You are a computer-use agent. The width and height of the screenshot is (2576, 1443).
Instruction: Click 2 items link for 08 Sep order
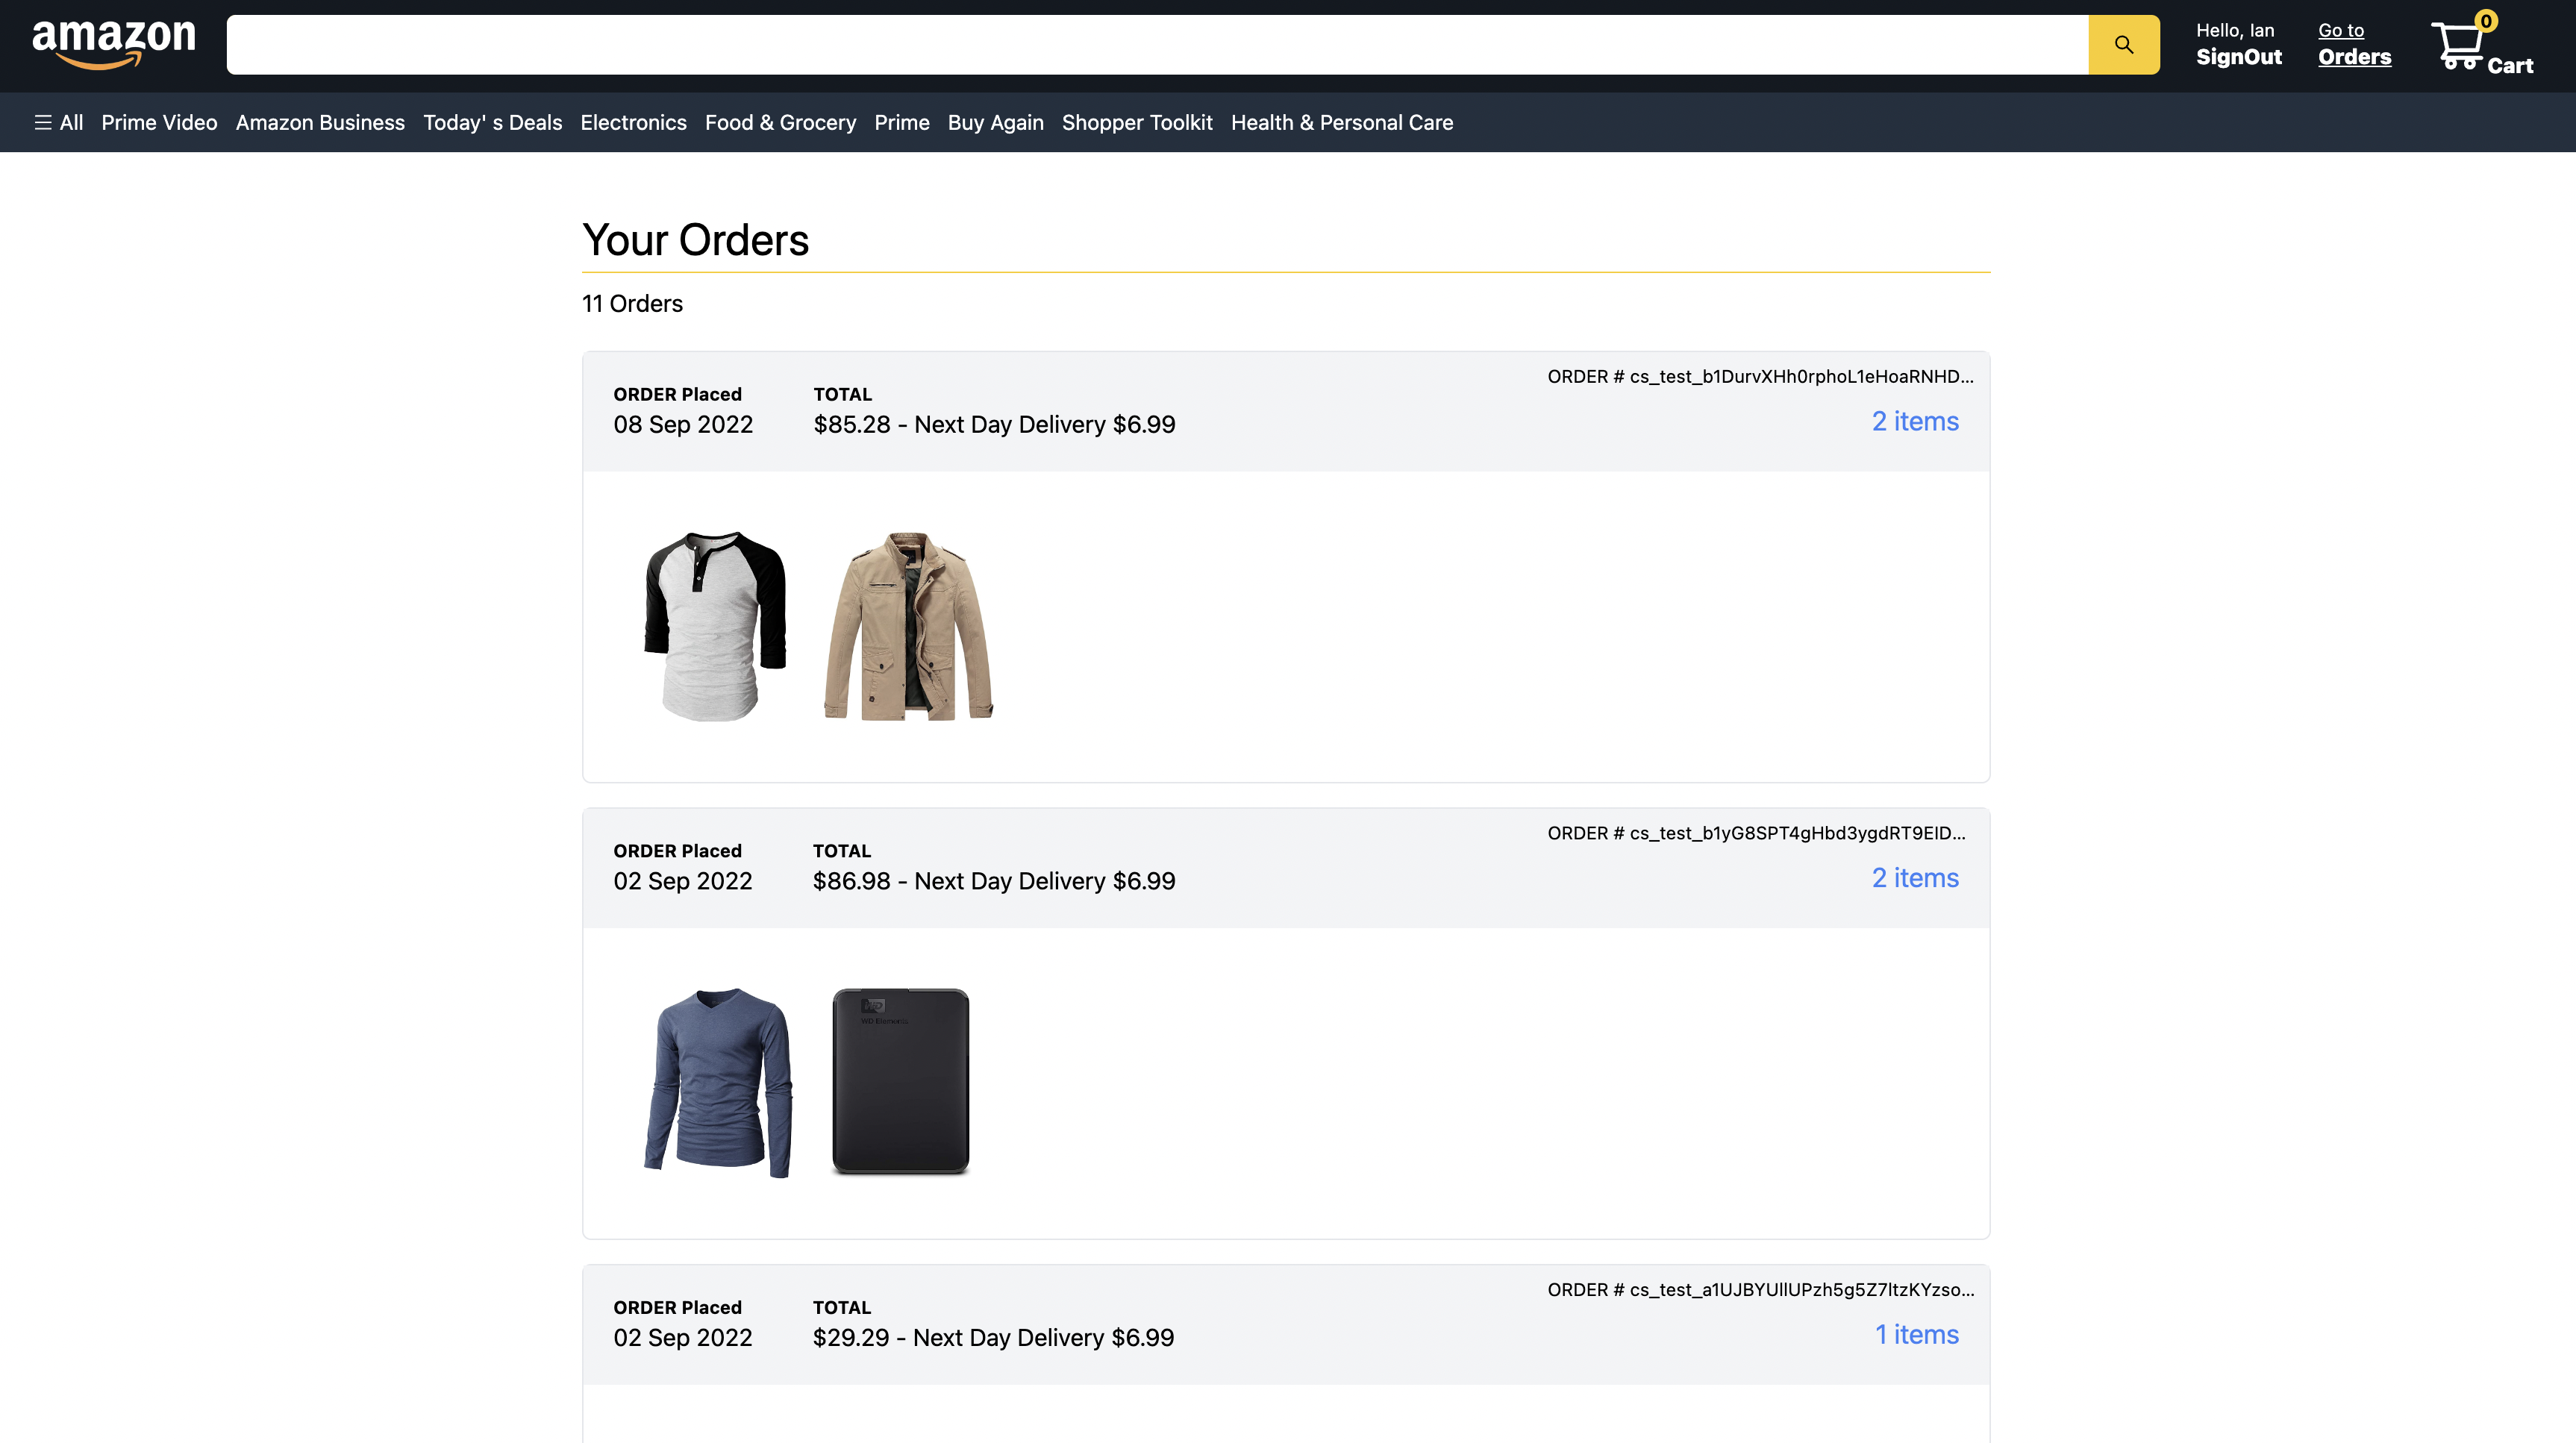(1914, 421)
